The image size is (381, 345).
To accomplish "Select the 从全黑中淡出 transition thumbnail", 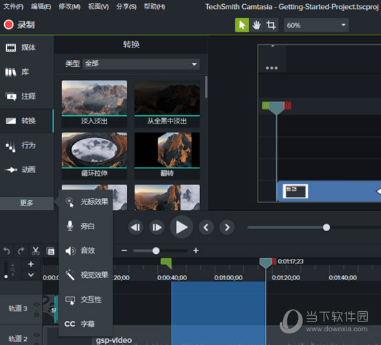I will pyautogui.click(x=167, y=103).
